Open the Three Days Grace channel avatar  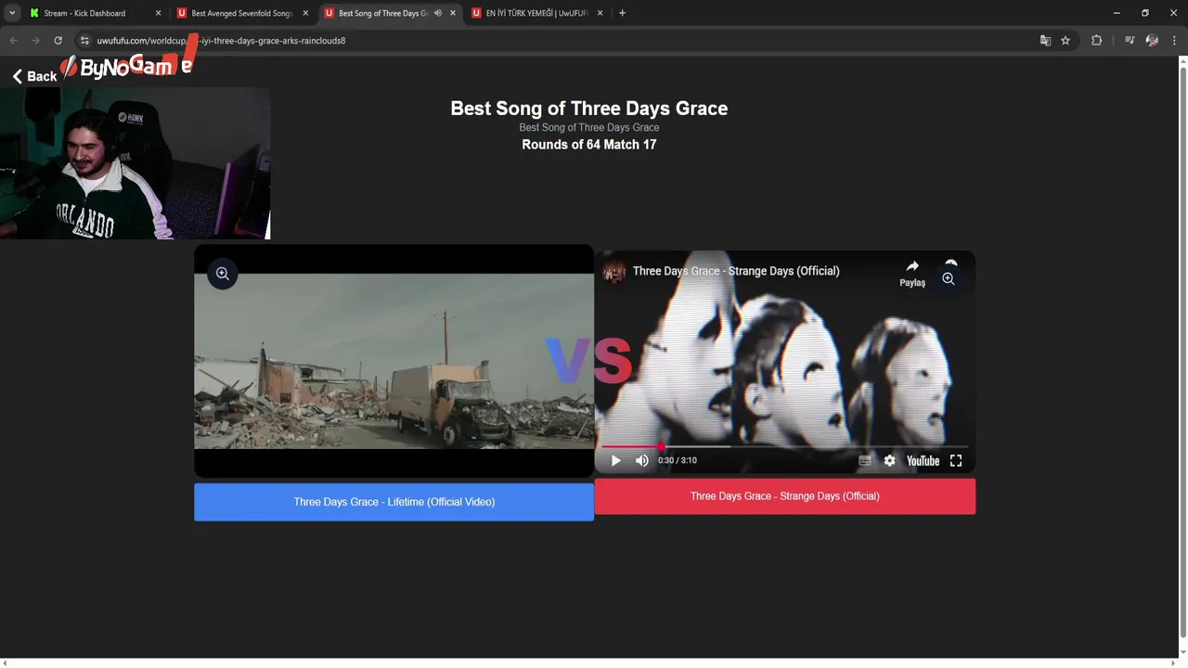coord(614,271)
